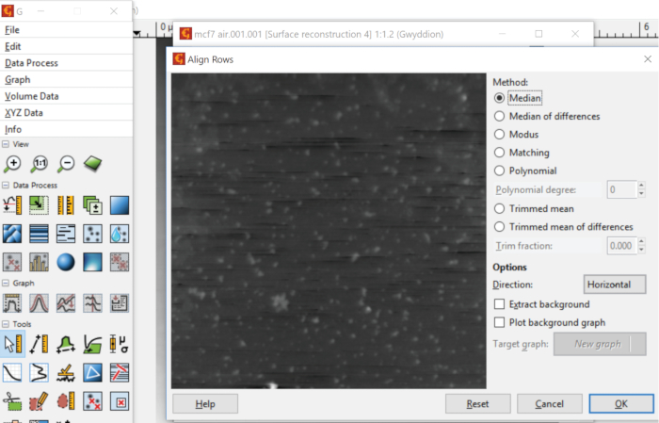Image resolution: width=659 pixels, height=423 pixels.
Task: Tick the Plot background graph checkbox
Action: pyautogui.click(x=500, y=323)
